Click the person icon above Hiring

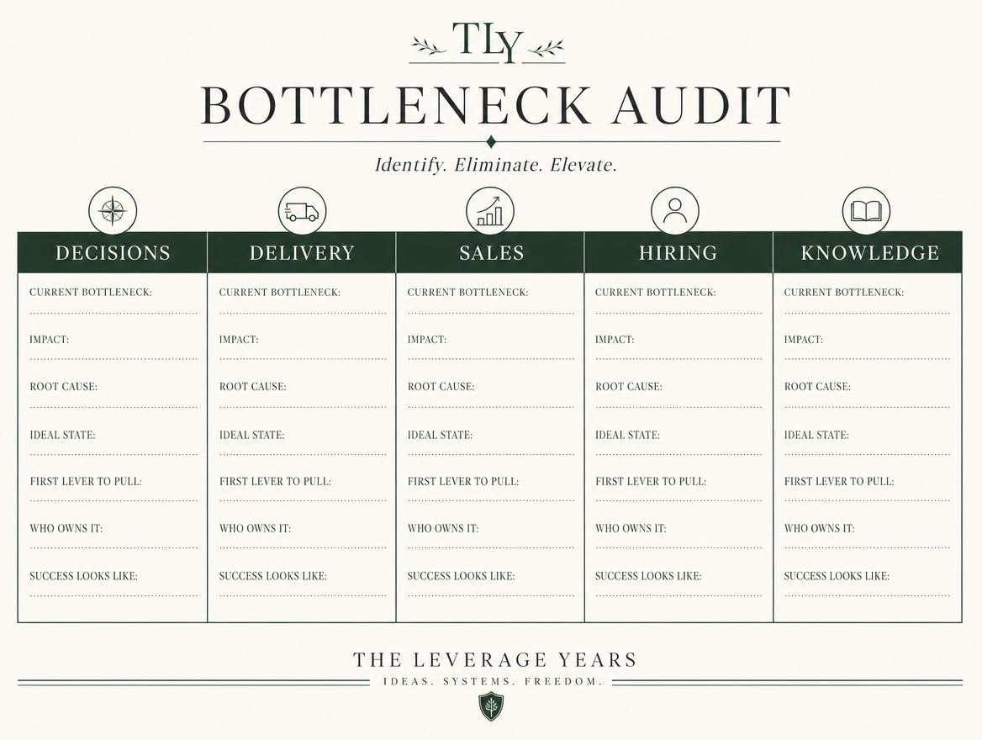(x=675, y=210)
